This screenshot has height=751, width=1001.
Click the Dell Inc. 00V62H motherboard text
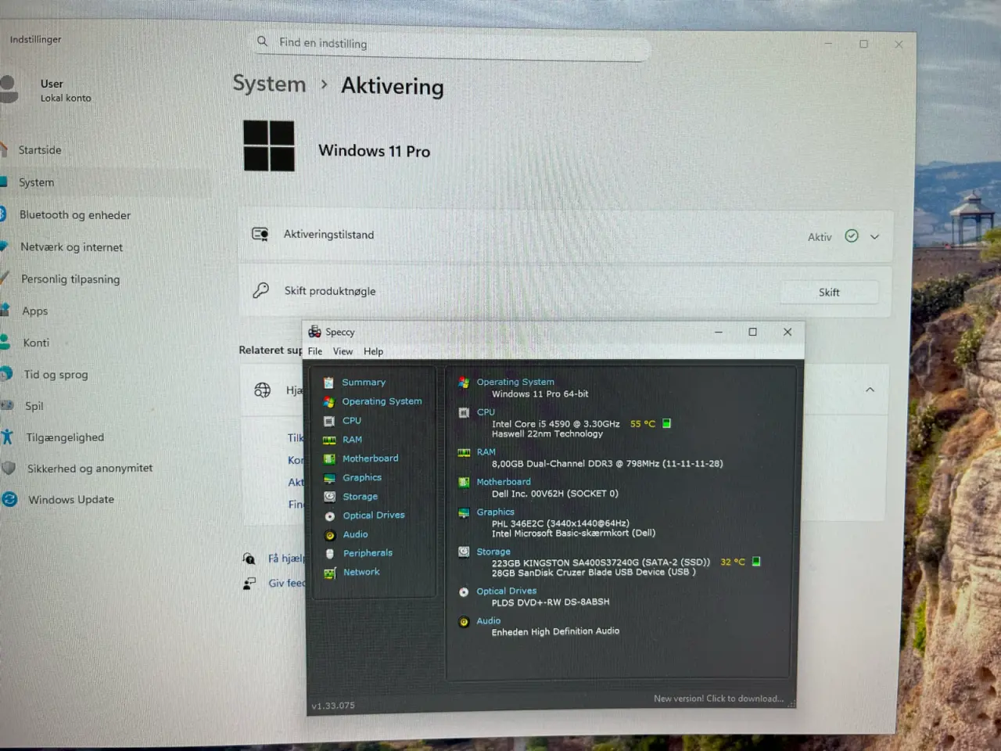coord(554,494)
